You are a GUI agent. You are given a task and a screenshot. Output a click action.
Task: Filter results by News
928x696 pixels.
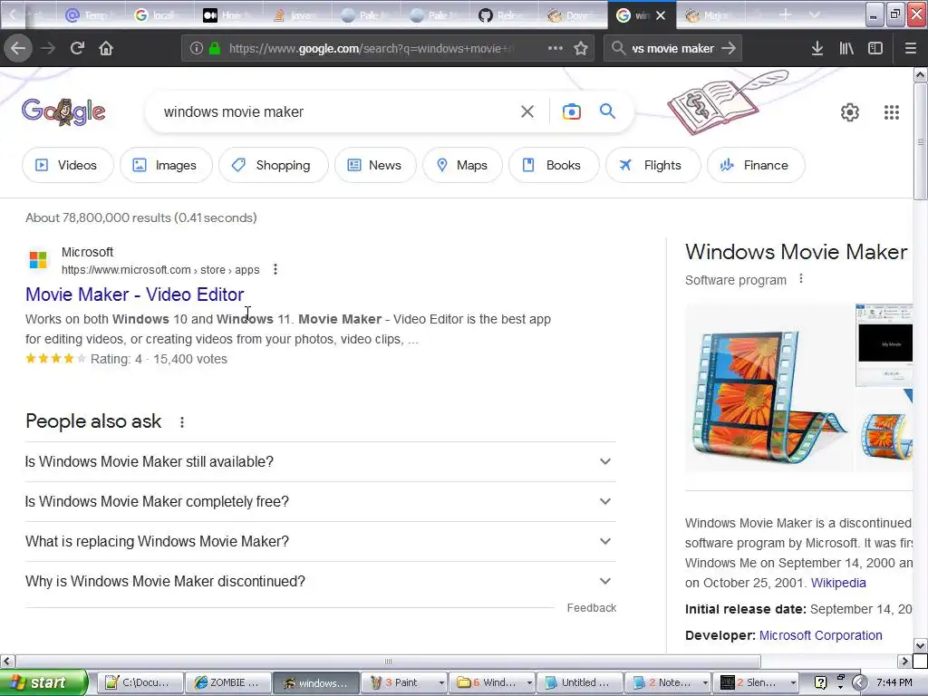375,165
